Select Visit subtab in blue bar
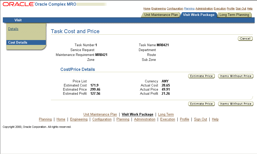This screenshot has width=257, height=154. pos(18,20)
